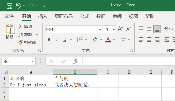The height and width of the screenshot is (101, 175).
Task: Center text horizontally
Action: click(x=149, y=39)
